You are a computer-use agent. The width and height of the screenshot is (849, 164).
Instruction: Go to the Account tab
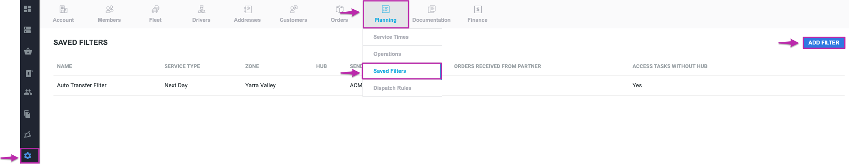tap(63, 14)
